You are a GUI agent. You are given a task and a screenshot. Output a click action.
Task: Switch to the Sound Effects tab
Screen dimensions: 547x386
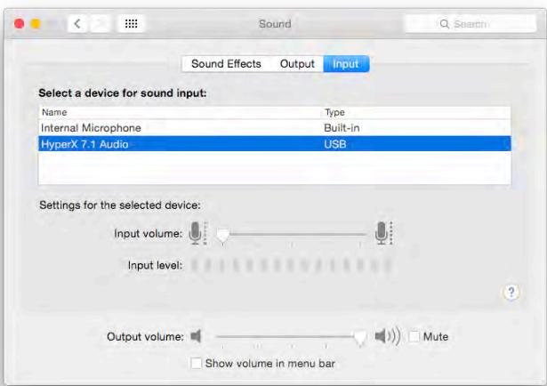pyautogui.click(x=226, y=64)
